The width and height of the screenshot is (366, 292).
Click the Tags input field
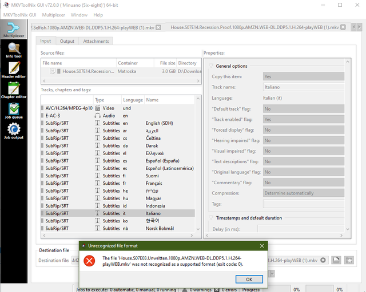click(x=304, y=204)
